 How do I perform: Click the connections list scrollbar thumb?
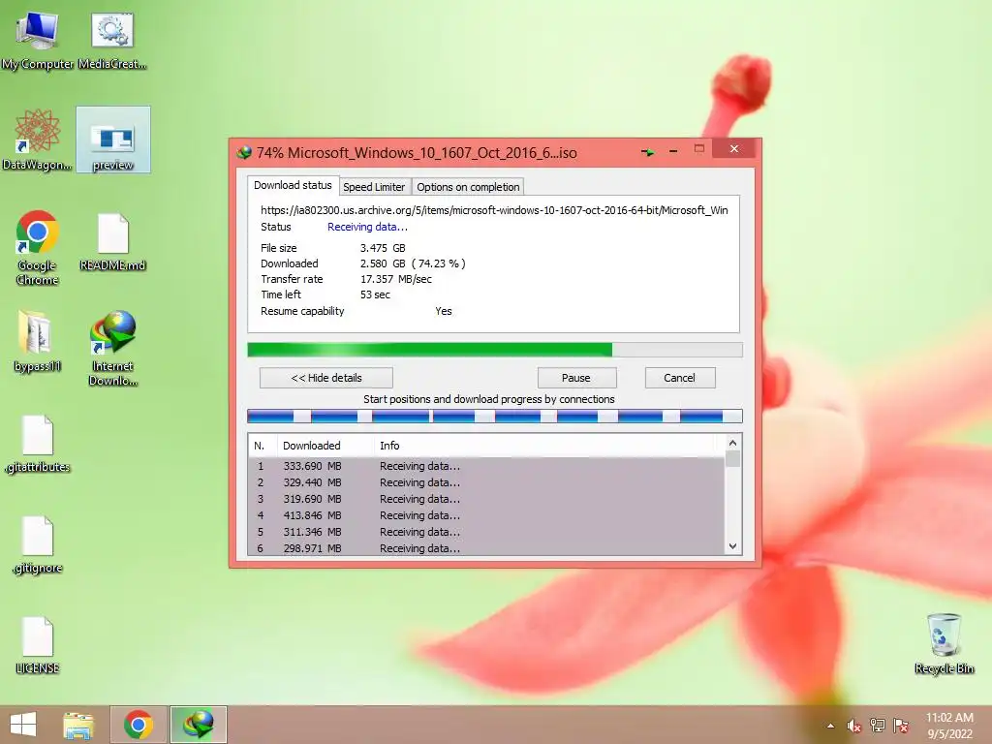click(732, 458)
